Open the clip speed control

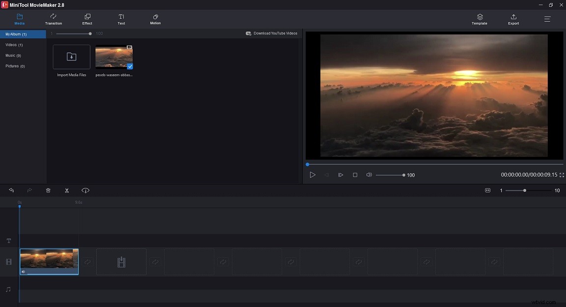click(x=85, y=190)
